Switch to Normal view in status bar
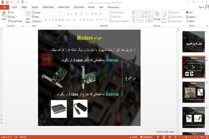Image resolution: width=209 pixels, height=139 pixels. point(158,137)
